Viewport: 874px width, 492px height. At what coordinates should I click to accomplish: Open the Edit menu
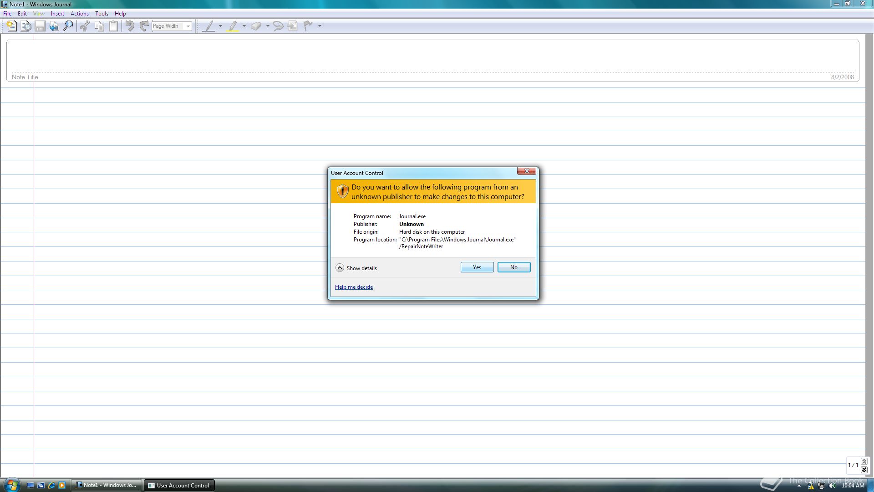pos(22,14)
